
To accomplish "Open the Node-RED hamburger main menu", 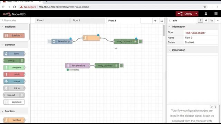I will coord(216,14).
